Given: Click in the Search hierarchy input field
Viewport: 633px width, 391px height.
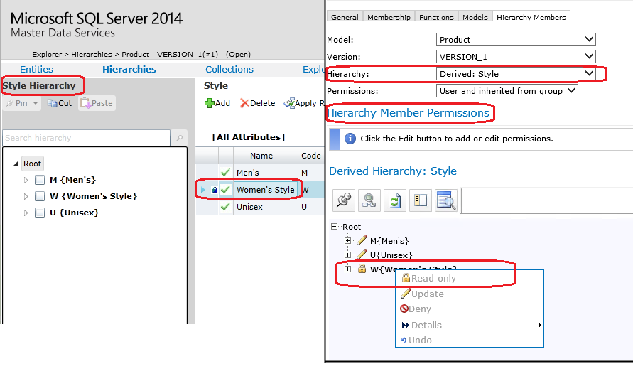Looking at the screenshot, I should coord(87,138).
